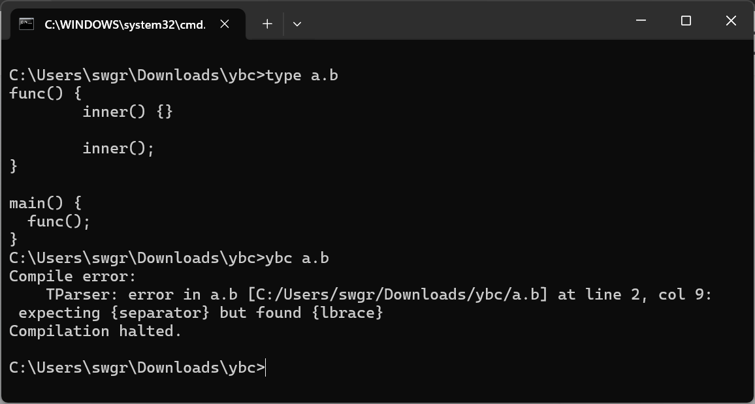Click the 'Compilation halted.' message
This screenshot has height=404, width=755.
tap(95, 332)
